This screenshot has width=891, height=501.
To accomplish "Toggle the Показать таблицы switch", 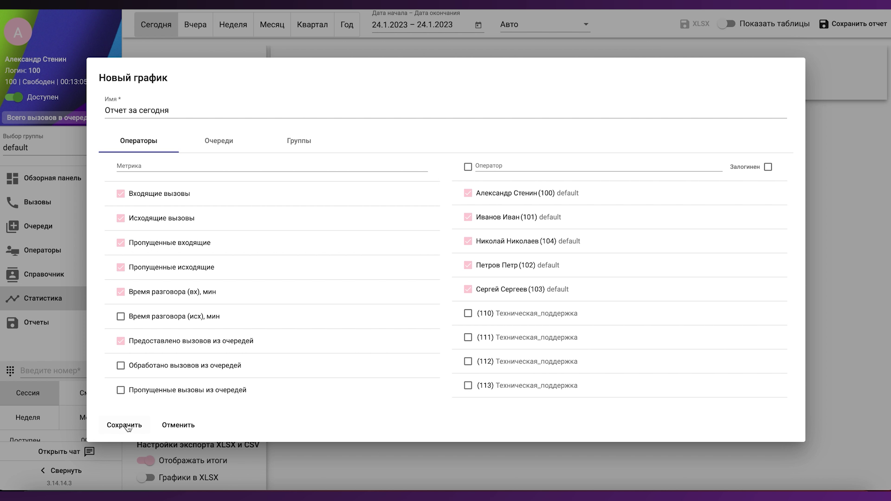I will pyautogui.click(x=726, y=24).
